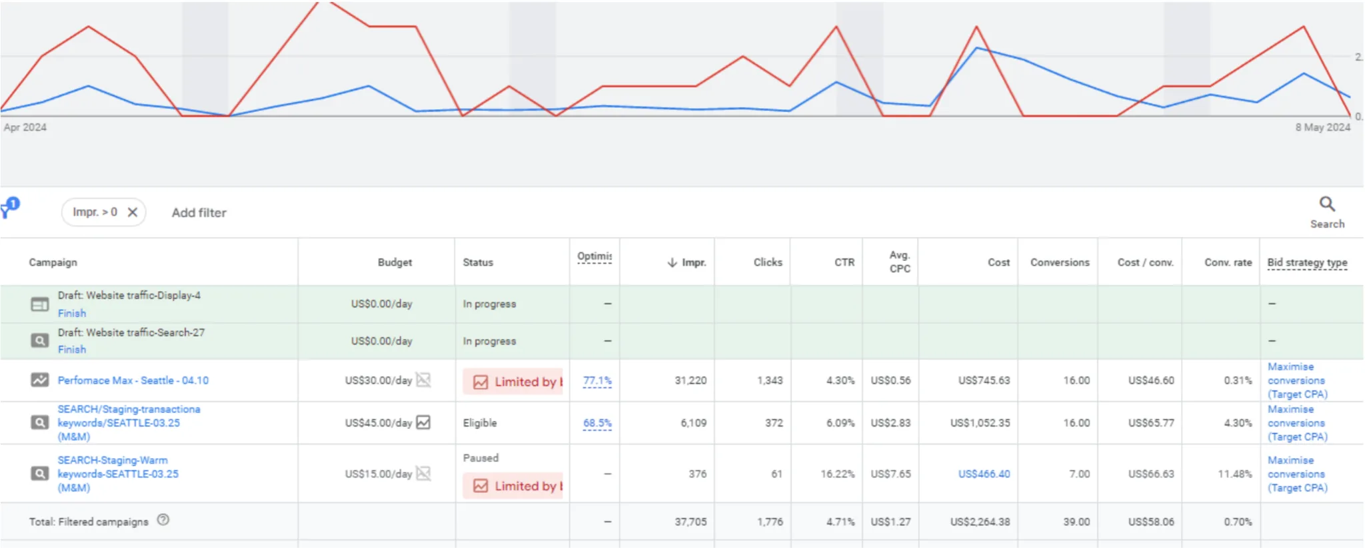Click the budget icon beside US$30.00/day

423,380
